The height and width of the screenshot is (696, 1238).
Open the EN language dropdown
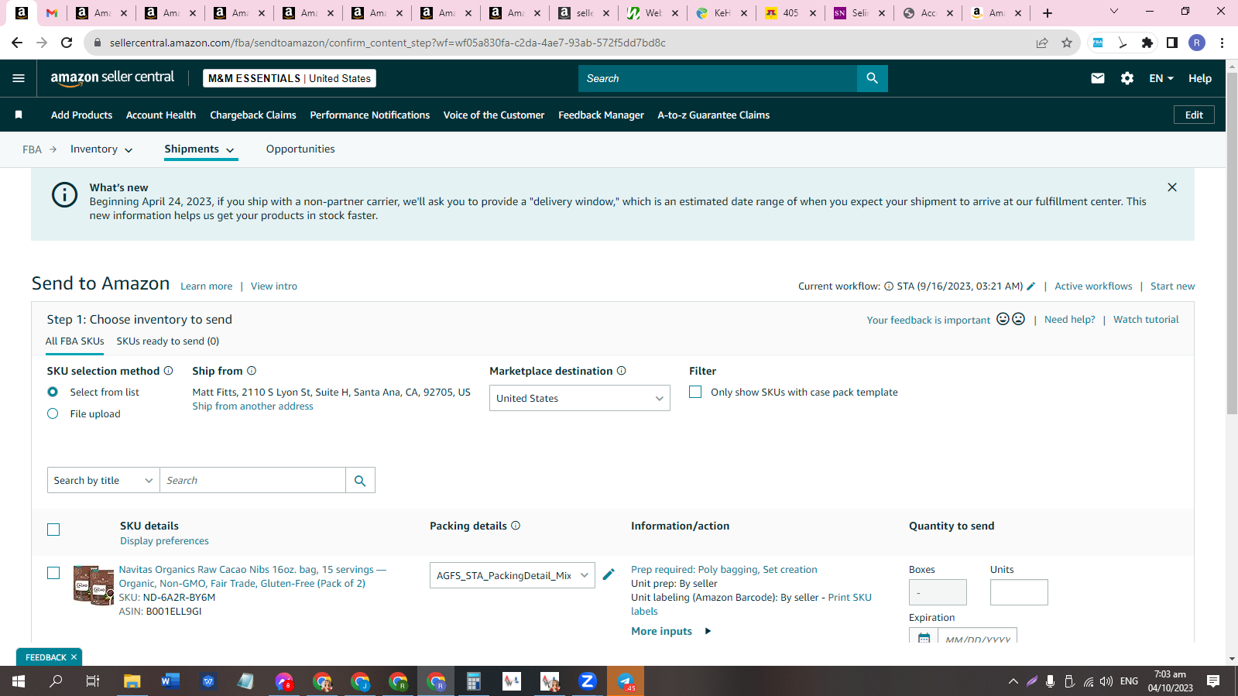[x=1161, y=78]
